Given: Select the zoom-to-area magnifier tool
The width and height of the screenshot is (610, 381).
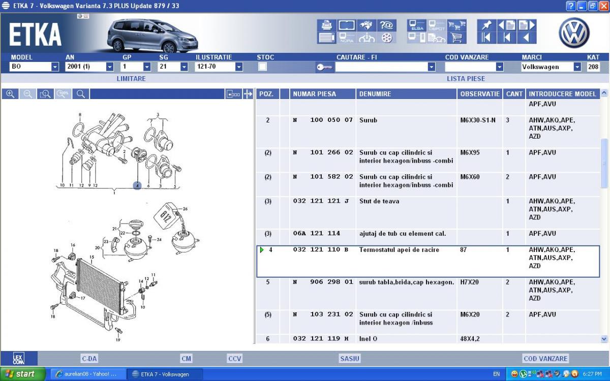Looking at the screenshot, I should pyautogui.click(x=45, y=94).
